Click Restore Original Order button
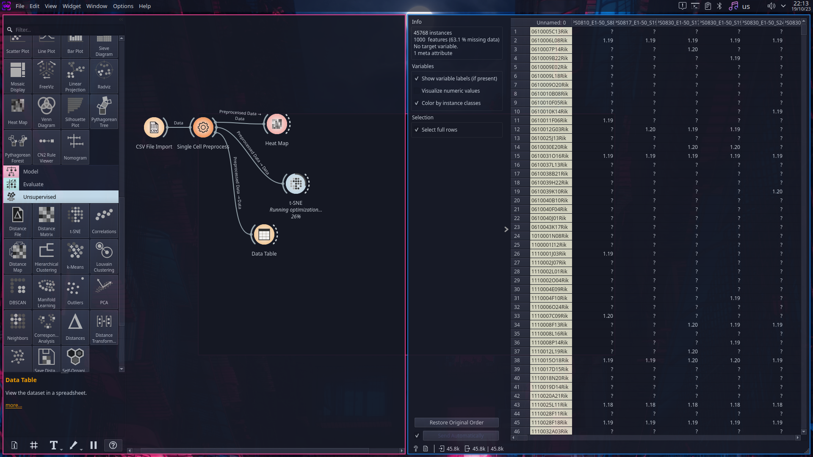The height and width of the screenshot is (457, 813). [x=456, y=422]
